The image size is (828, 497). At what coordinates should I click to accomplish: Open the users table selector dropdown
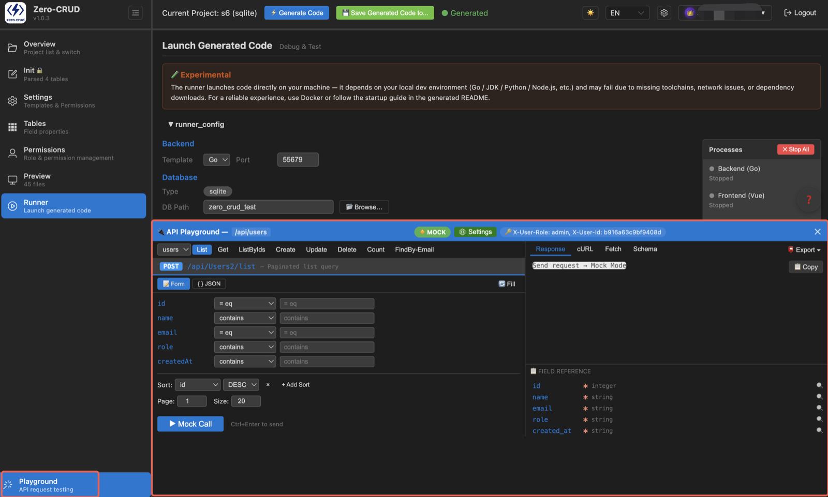click(174, 249)
